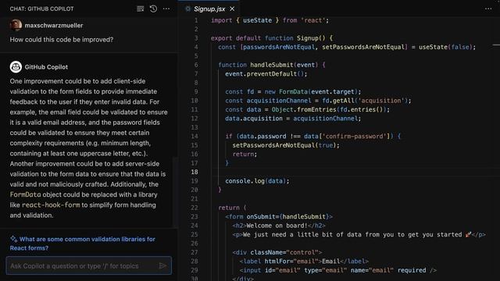The image size is (500, 281).
Task: Click the rocket emoji on line 25
Action: (468, 234)
